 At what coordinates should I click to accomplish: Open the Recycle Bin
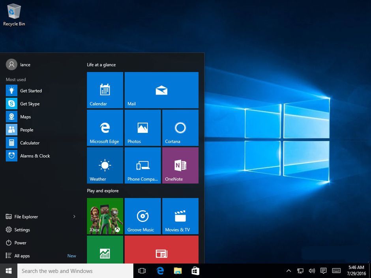click(x=14, y=12)
